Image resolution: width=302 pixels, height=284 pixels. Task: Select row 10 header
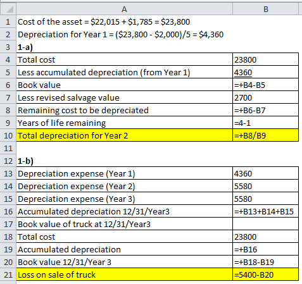(x=8, y=135)
